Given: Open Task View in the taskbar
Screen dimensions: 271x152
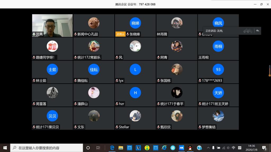Looking at the screenshot, I should tap(98, 148).
